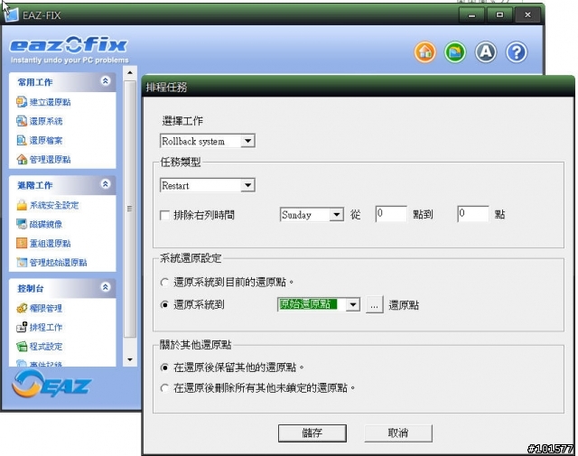Click the 程式設定 settings icon

[22, 346]
